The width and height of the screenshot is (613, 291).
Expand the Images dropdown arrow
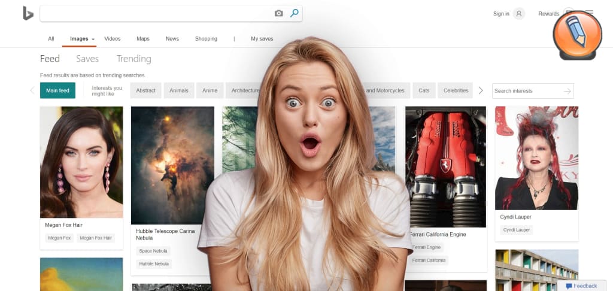[93, 39]
